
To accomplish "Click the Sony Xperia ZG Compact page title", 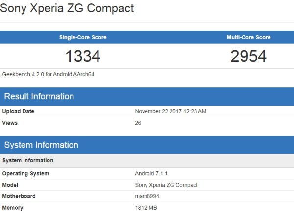I will [68, 9].
